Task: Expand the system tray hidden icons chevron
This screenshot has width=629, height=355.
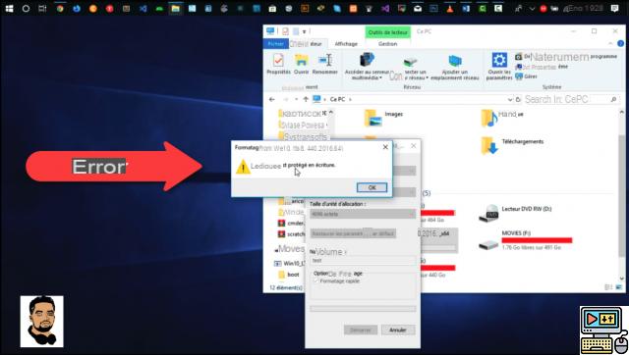Action: (533, 9)
